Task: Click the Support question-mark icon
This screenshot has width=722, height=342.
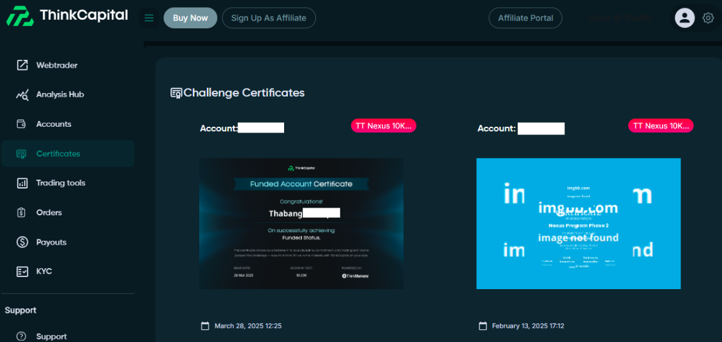Action: pos(22,336)
